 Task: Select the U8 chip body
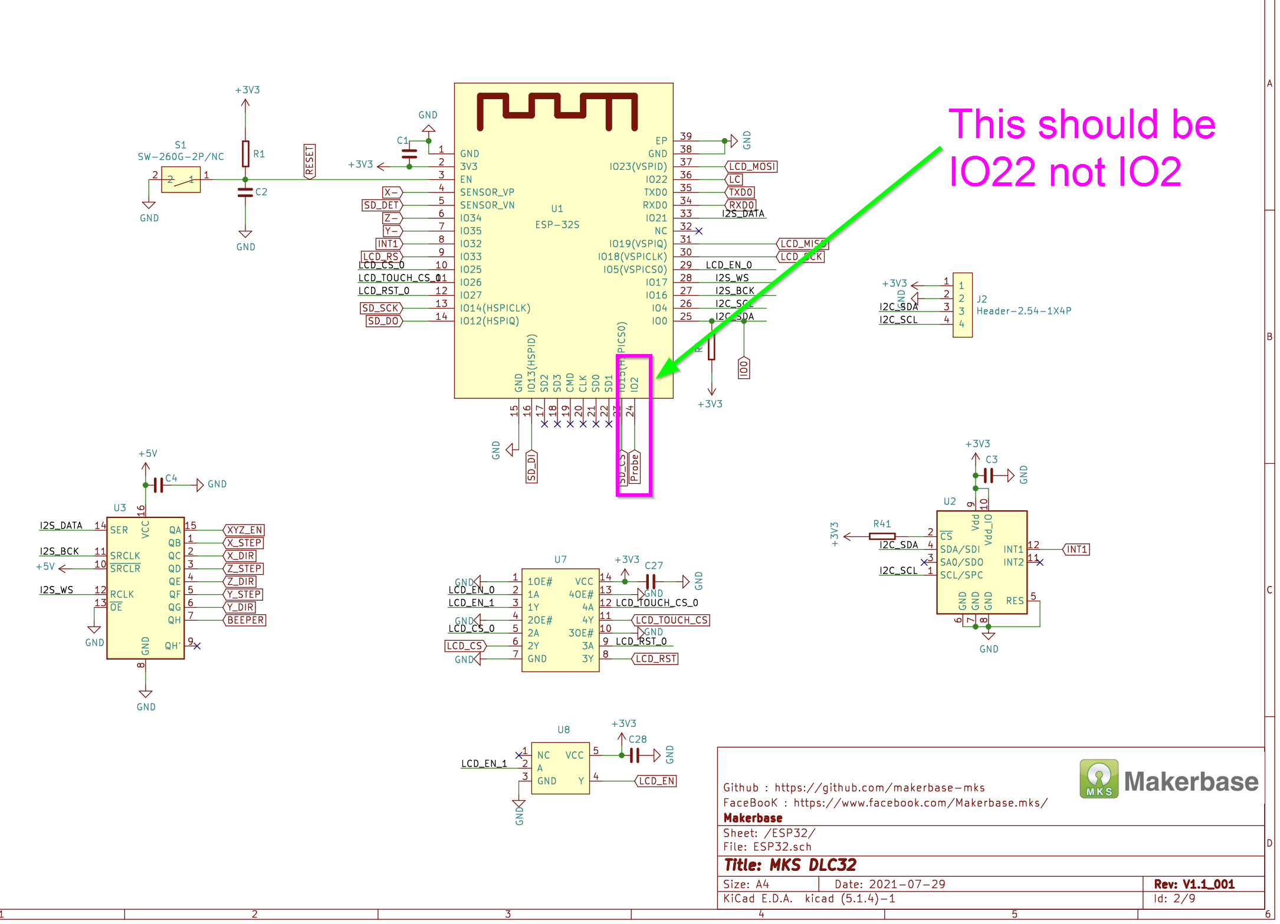560,768
